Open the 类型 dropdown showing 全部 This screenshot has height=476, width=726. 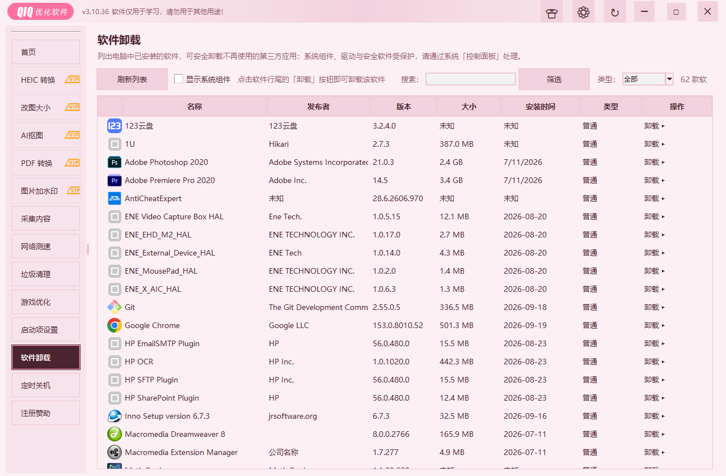648,79
